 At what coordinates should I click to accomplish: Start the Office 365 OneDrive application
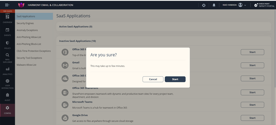253,79
